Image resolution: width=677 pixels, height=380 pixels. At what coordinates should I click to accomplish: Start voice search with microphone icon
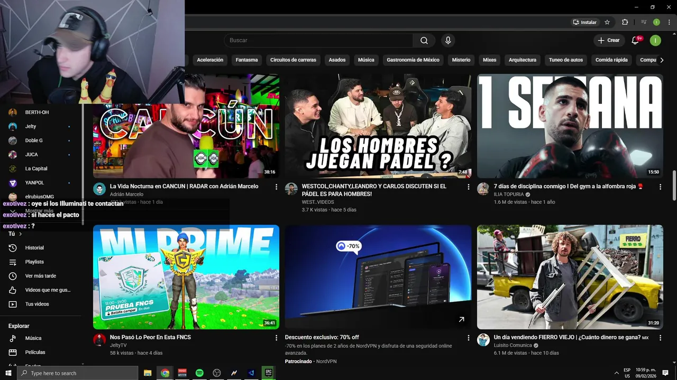click(x=448, y=41)
